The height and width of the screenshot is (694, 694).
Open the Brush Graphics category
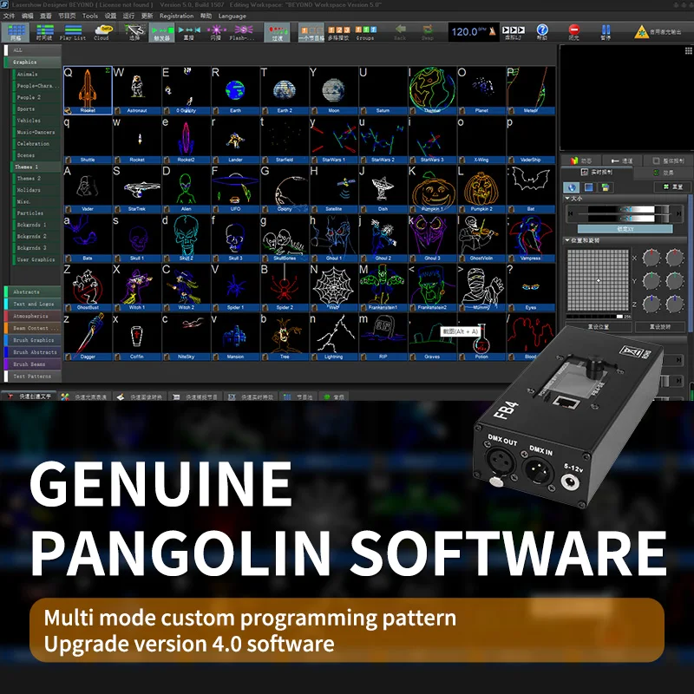point(32,340)
